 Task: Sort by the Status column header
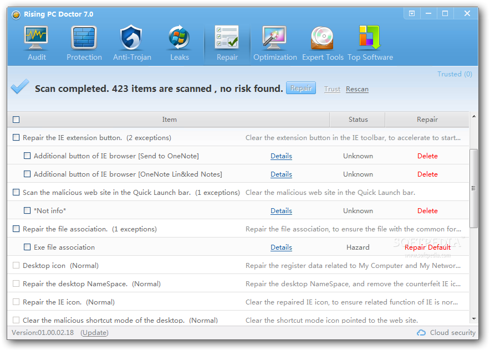(x=358, y=120)
